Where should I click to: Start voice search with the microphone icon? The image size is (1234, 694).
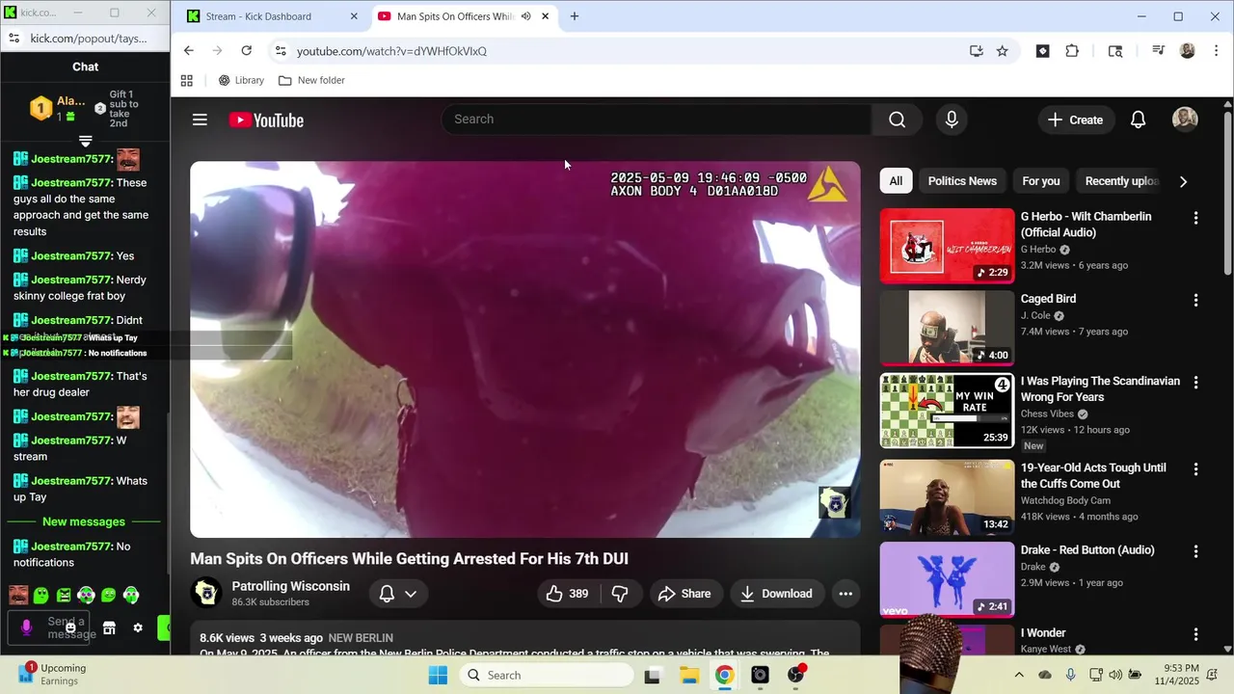(952, 120)
